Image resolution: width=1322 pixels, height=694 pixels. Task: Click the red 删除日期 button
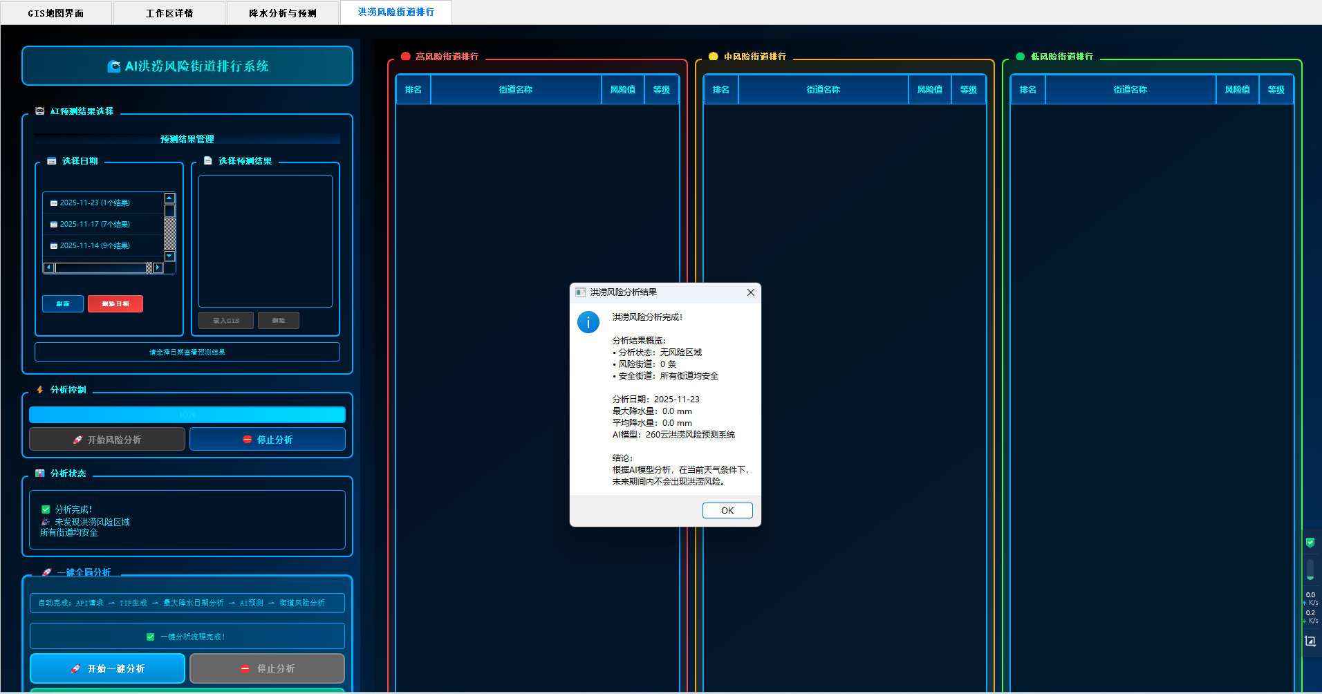[115, 304]
